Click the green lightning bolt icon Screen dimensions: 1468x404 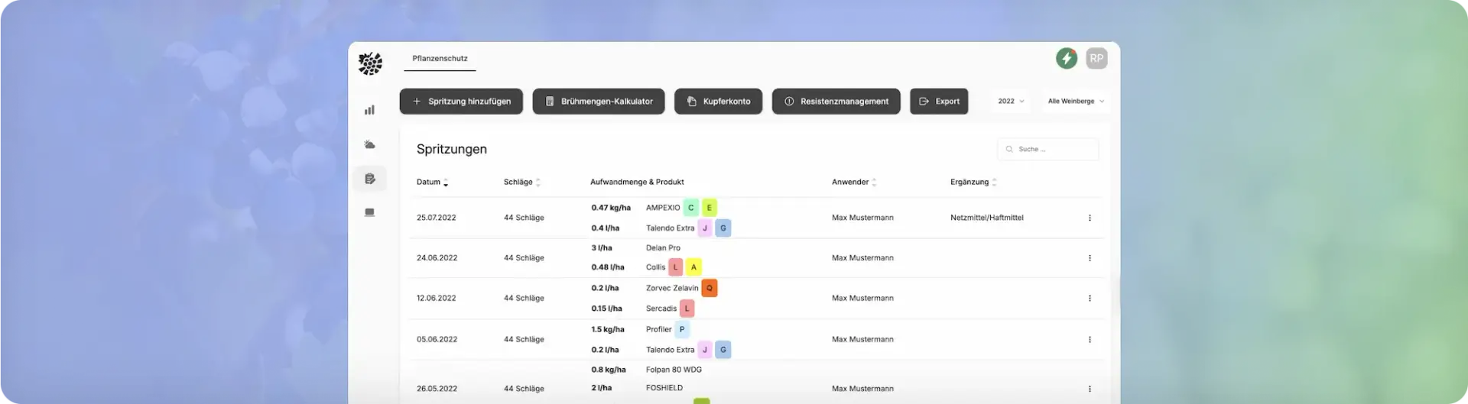pyautogui.click(x=1067, y=58)
